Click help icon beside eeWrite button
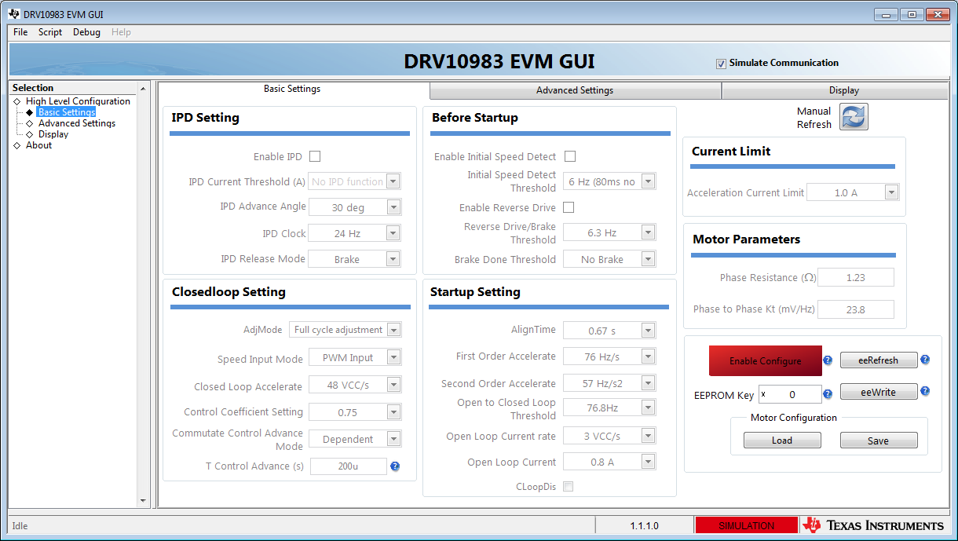 pos(925,391)
